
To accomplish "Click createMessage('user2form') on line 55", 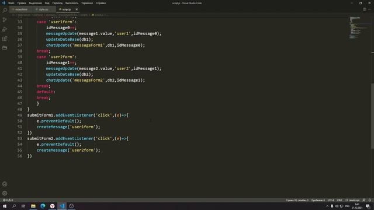I will 68,150.
